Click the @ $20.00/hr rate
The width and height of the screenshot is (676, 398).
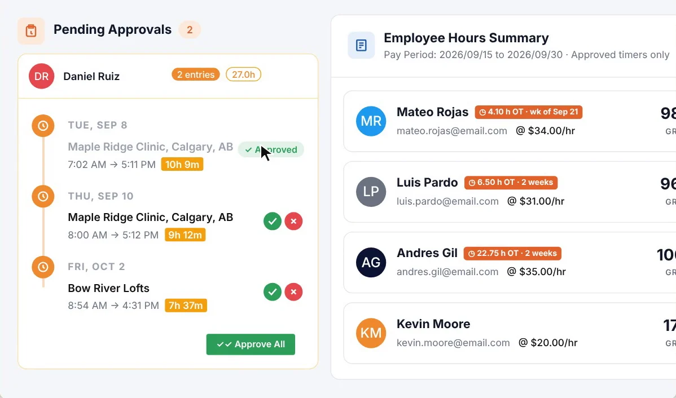click(x=548, y=343)
